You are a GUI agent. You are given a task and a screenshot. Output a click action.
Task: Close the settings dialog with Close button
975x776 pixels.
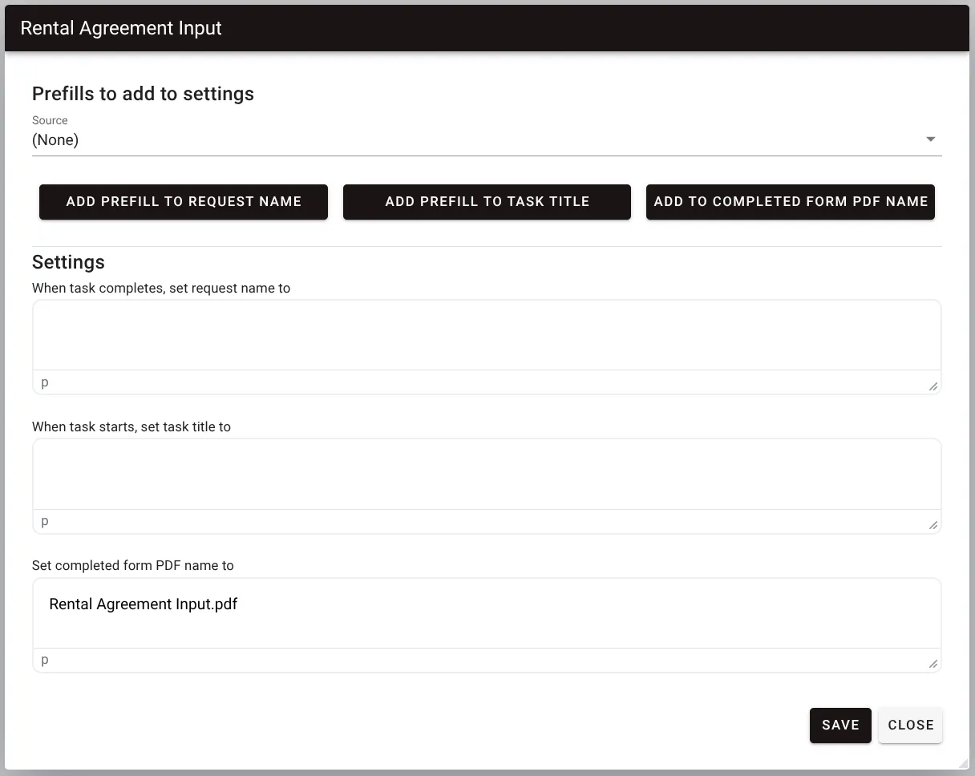tap(910, 725)
